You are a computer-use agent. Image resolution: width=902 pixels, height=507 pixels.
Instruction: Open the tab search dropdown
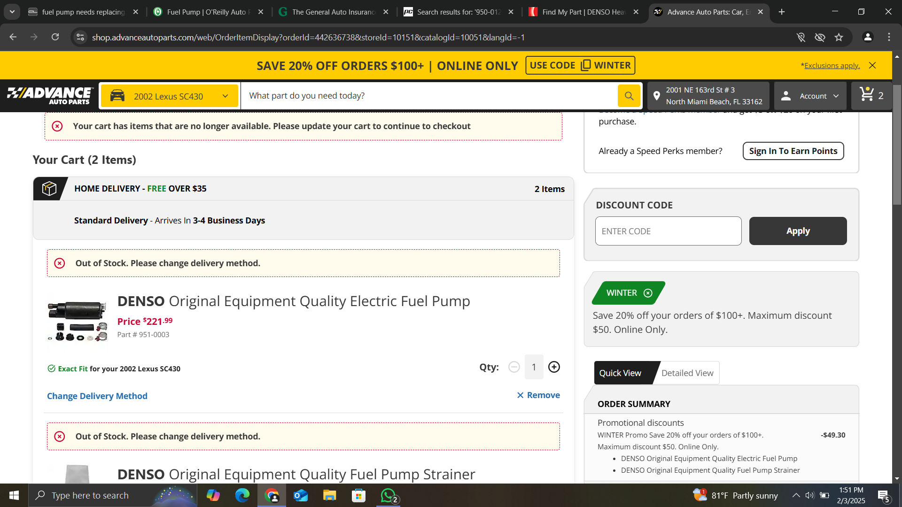[12, 12]
